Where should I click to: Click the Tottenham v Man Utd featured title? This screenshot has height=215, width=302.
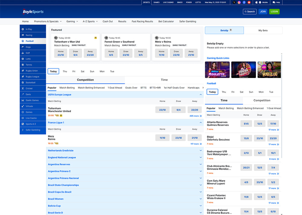pyautogui.click(x=67, y=42)
